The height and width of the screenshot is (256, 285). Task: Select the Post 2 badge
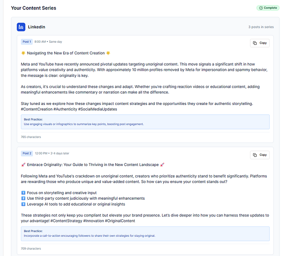tap(26, 153)
